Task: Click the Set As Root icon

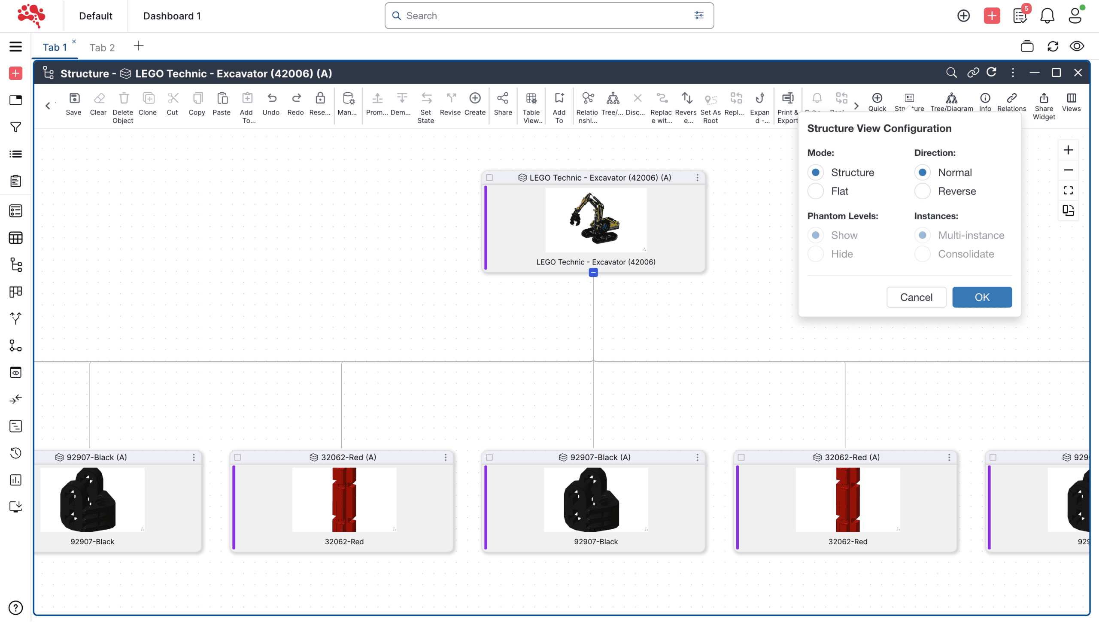Action: pos(711,99)
